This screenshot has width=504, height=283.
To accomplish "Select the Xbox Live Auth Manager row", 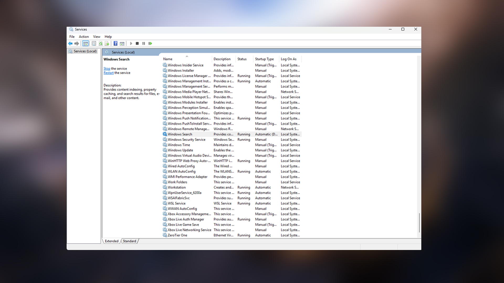I will (232, 219).
